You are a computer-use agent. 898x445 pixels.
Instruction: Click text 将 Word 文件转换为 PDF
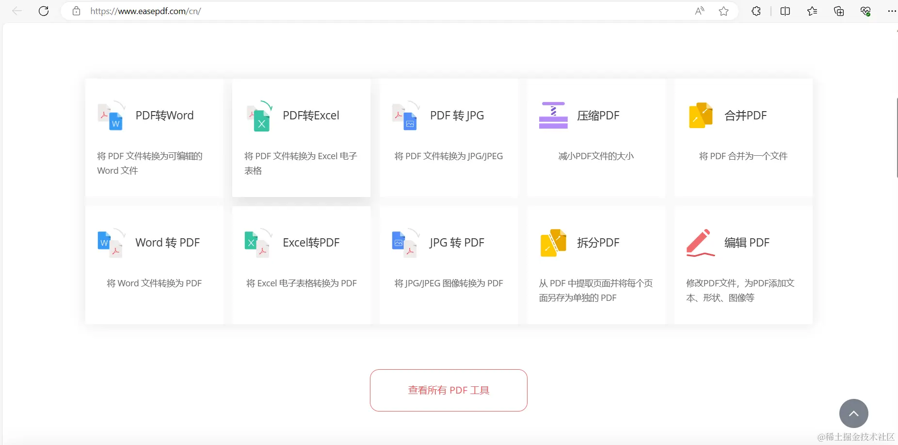(154, 283)
